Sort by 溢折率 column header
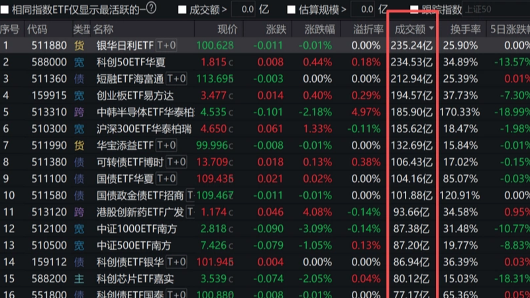The width and height of the screenshot is (530, 298). (368, 29)
